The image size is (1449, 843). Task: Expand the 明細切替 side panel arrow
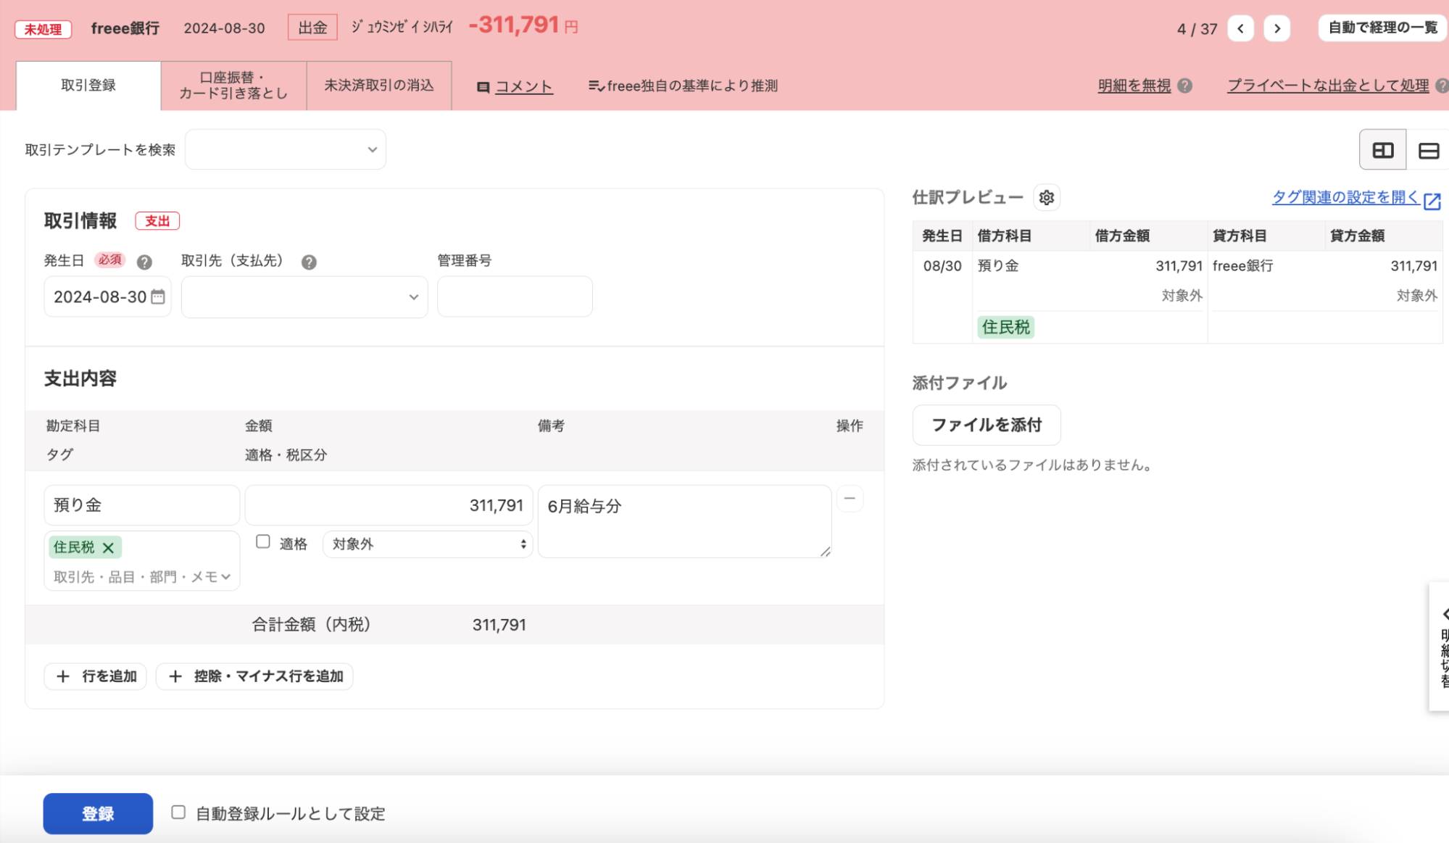pos(1444,614)
